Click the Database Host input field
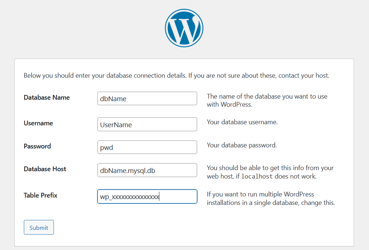The width and height of the screenshot is (369, 250). tap(147, 170)
